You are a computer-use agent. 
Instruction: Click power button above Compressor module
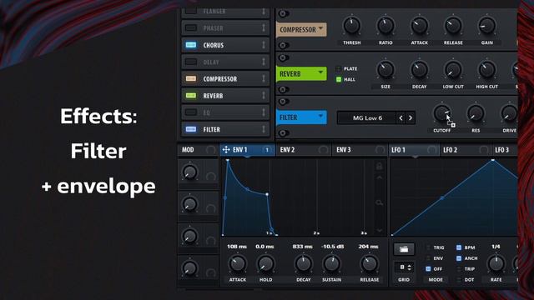coord(283,14)
